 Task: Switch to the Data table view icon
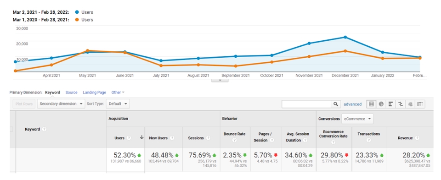tap(371, 104)
